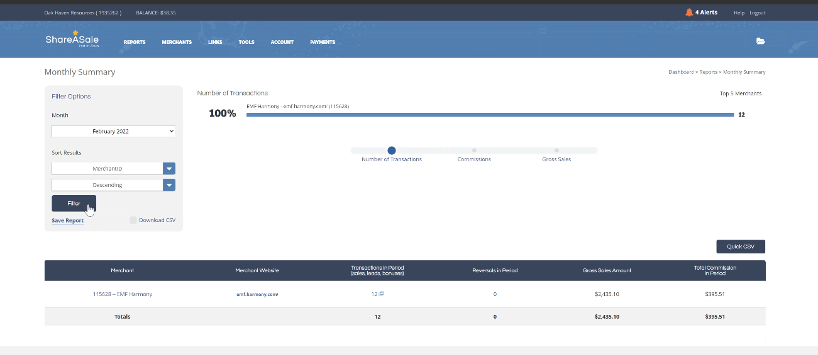Image resolution: width=818 pixels, height=355 pixels.
Task: Open the Help link
Action: coord(739,13)
